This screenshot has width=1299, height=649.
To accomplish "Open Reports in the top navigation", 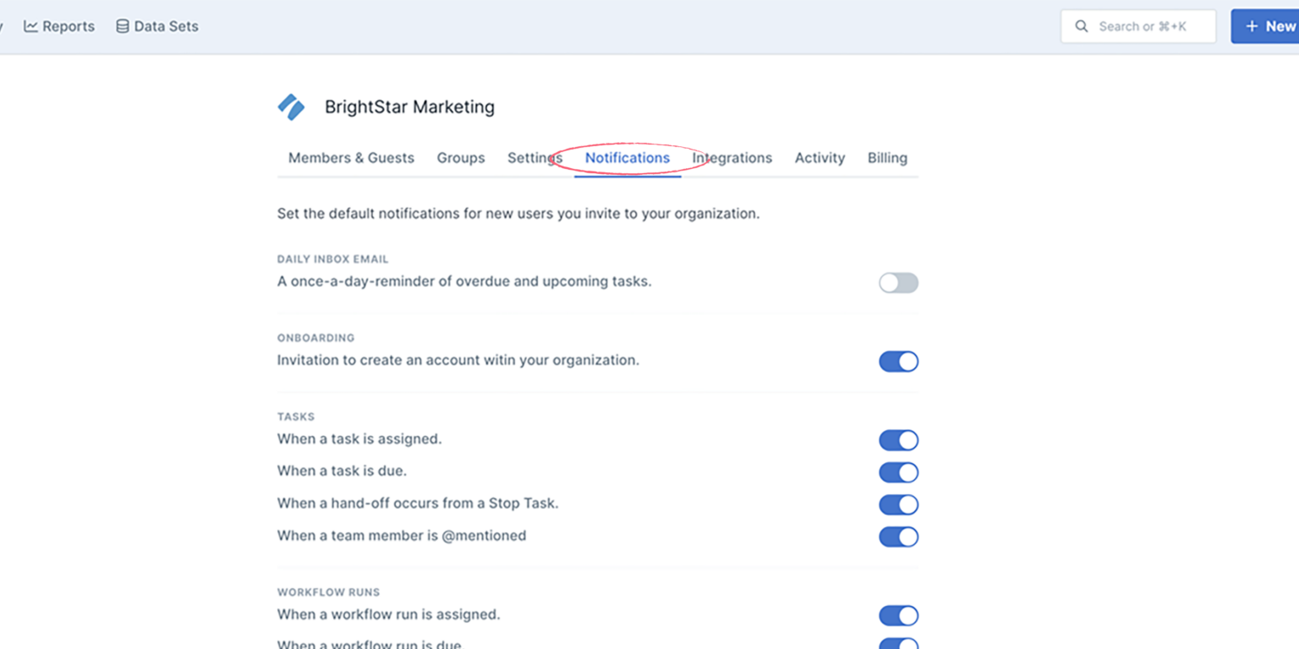I will [x=59, y=26].
